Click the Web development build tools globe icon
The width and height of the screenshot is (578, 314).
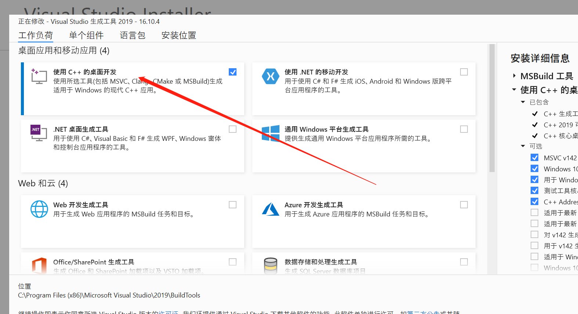point(39,209)
